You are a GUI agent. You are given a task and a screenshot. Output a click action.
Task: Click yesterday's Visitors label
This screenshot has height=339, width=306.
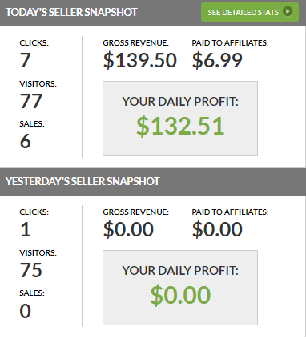(38, 253)
